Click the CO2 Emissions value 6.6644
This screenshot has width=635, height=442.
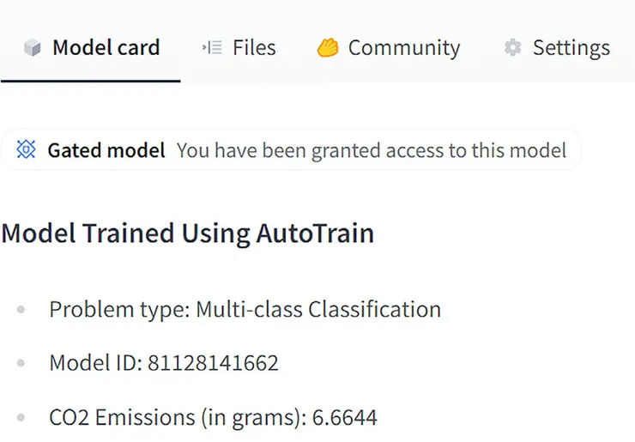[344, 418]
